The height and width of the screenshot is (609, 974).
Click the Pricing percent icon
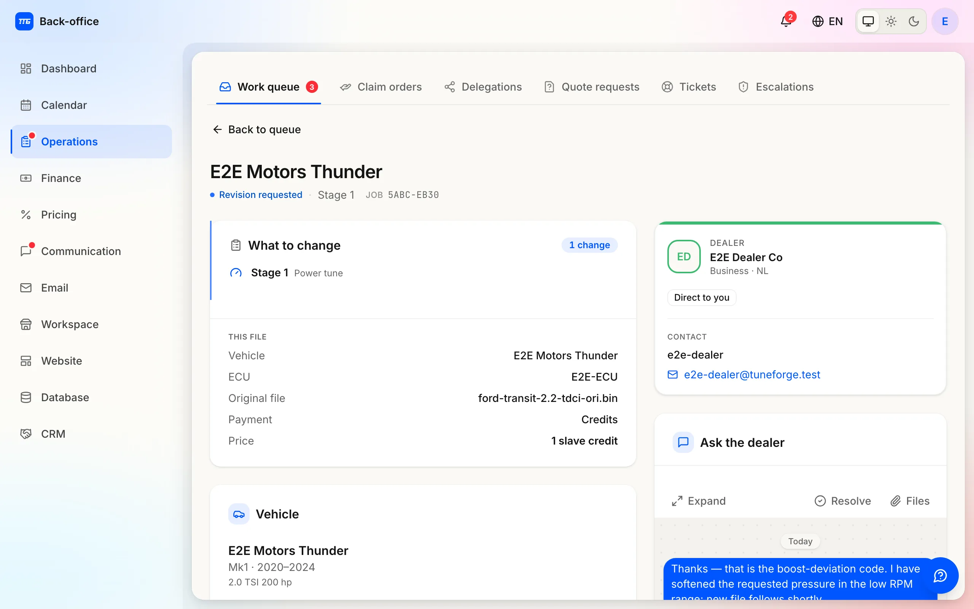click(x=26, y=215)
